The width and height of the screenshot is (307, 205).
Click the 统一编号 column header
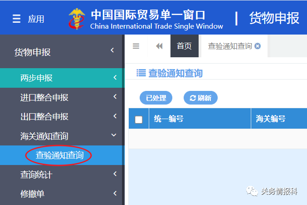click(200, 119)
